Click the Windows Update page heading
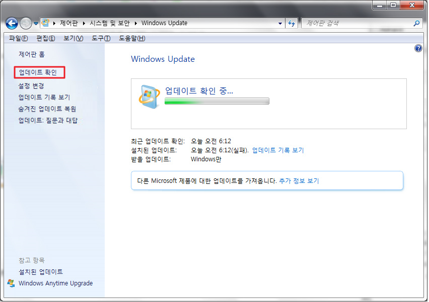Image resolution: width=429 pixels, height=302 pixels. (163, 59)
